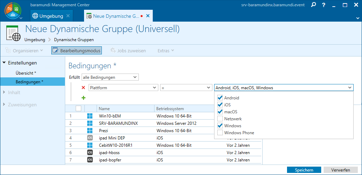The width and height of the screenshot is (362, 175).
Task: Open the 'alle Bedingungen' dropdown
Action: click(x=110, y=77)
